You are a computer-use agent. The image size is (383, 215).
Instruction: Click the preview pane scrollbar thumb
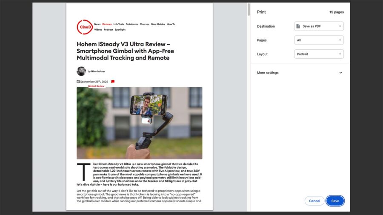click(249, 10)
